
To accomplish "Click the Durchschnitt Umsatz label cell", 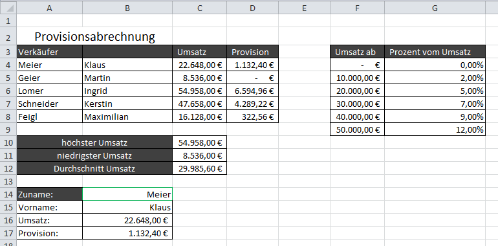I will 94,168.
